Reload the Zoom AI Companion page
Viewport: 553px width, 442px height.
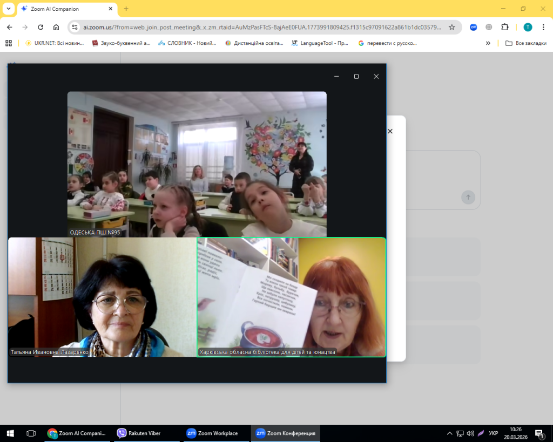pyautogui.click(x=41, y=27)
